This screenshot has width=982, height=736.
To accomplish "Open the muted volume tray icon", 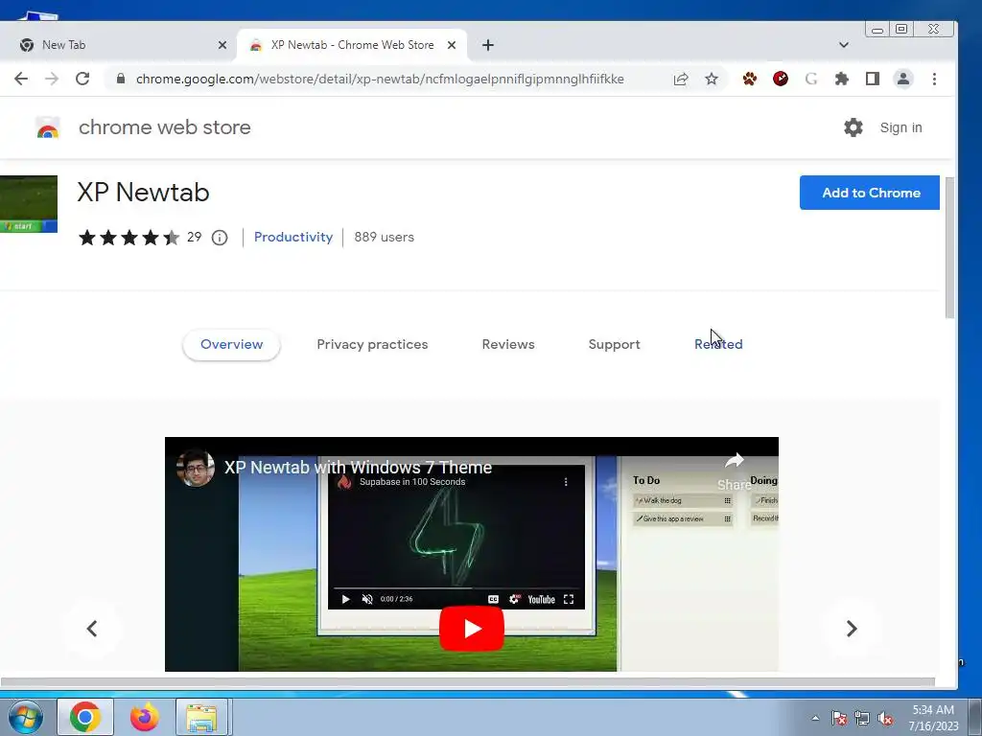I will [885, 718].
